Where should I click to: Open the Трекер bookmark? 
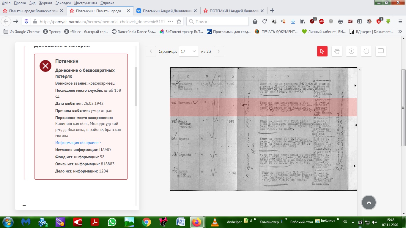[x=52, y=32]
